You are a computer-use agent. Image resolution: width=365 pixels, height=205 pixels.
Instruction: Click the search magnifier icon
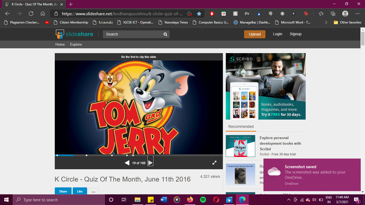(x=165, y=34)
